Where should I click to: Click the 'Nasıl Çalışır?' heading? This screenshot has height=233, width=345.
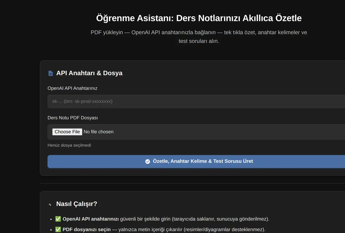[x=77, y=204]
